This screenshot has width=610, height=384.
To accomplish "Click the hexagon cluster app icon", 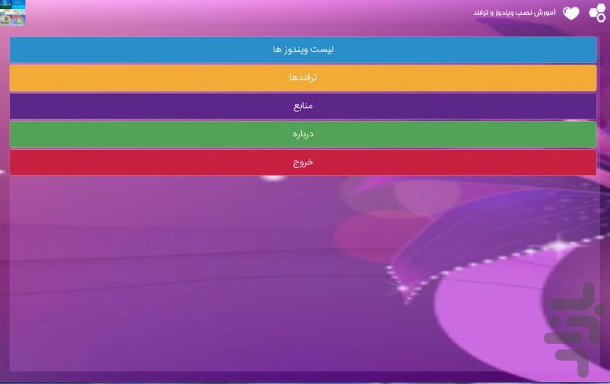I will point(598,13).
